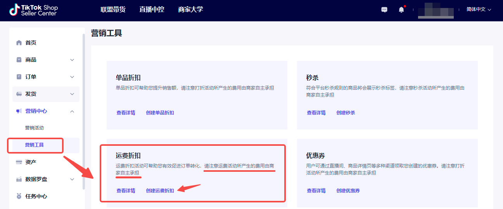503x209 pixels.
Task: Expand the 商品 submenu chevron
Action: coord(72,60)
